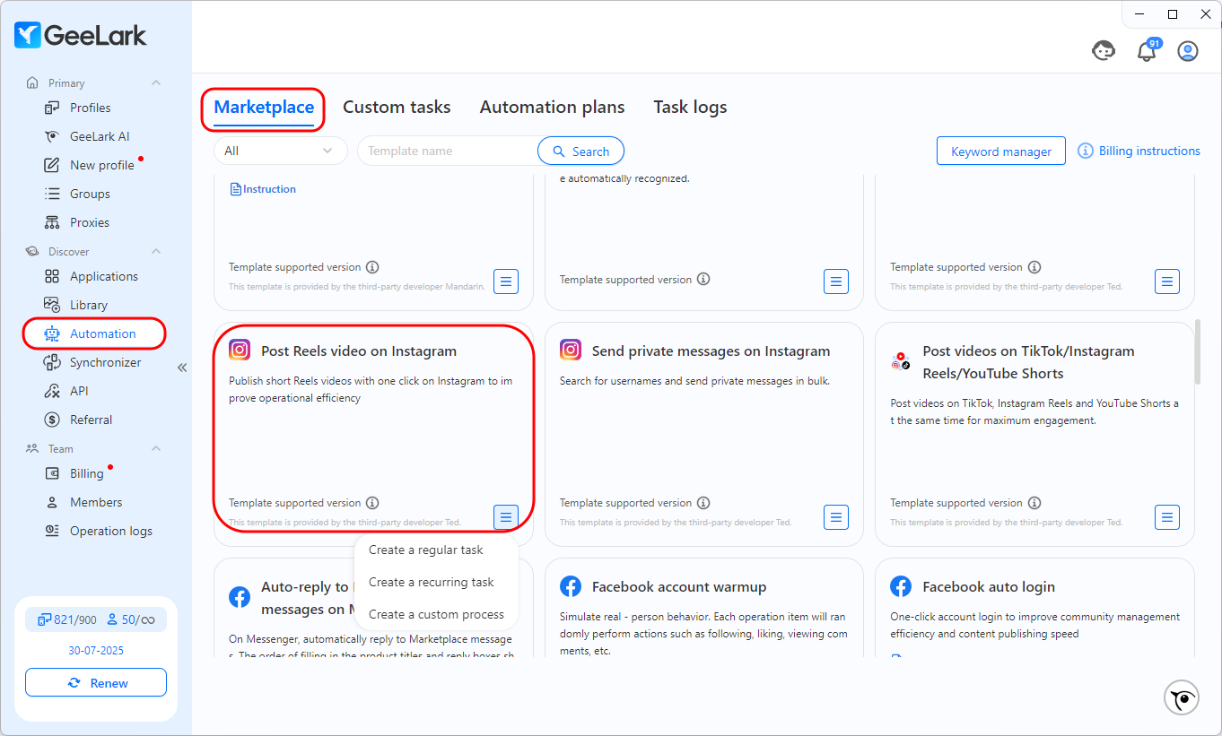Switch to Task logs tab
Image resolution: width=1222 pixels, height=736 pixels.
point(690,107)
